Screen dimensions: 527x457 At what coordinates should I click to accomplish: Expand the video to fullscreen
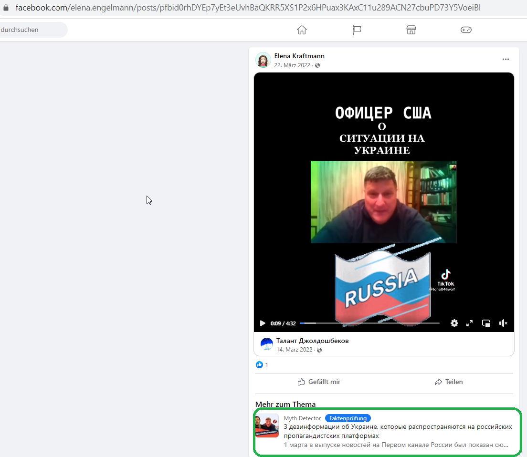coord(470,323)
